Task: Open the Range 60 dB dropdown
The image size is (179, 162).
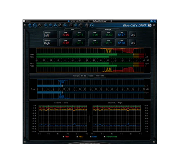Action: pyautogui.click(x=84, y=76)
